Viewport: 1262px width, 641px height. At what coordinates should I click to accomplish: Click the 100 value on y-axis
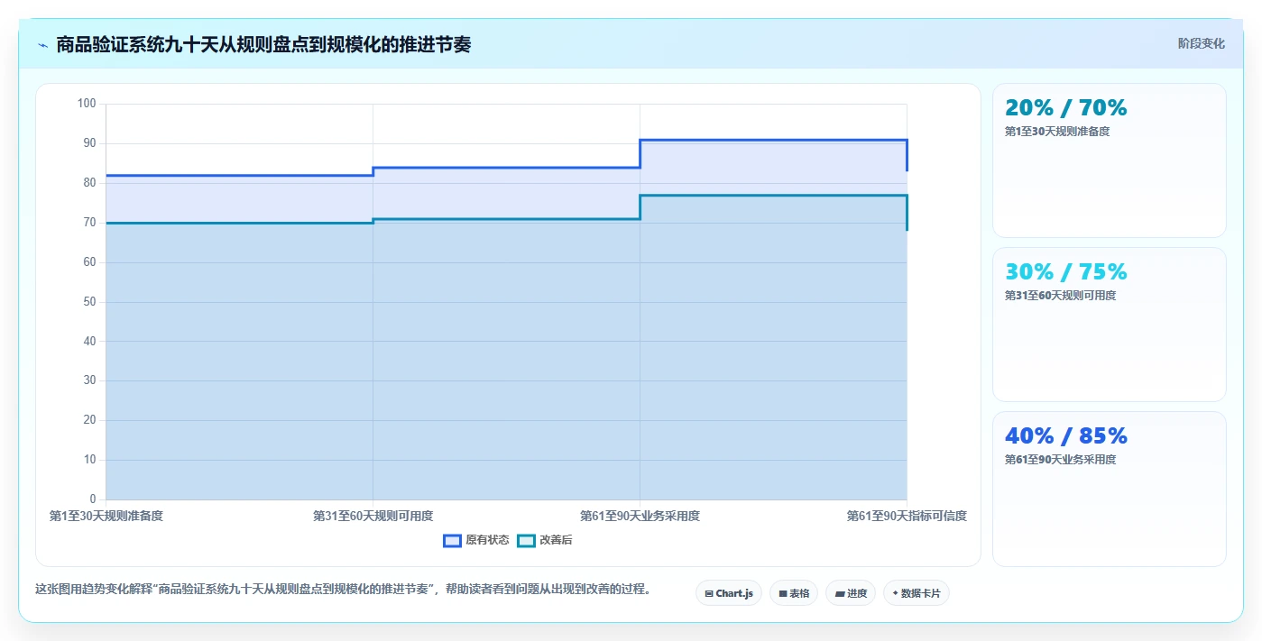87,104
